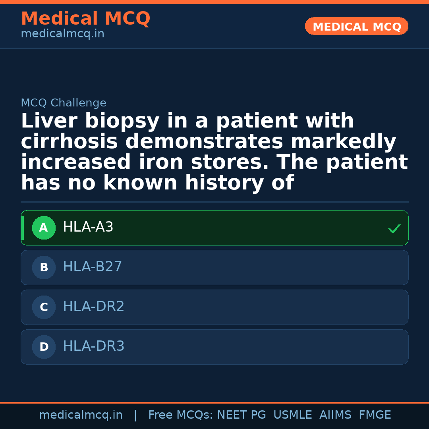Pick the HLA-DR2 answer option
The width and height of the screenshot is (429, 429).
pyautogui.click(x=94, y=307)
